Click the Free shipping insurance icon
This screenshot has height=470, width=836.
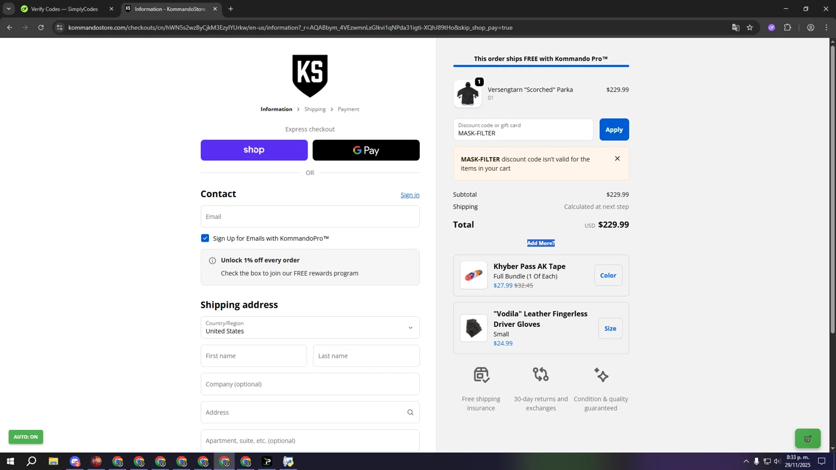click(481, 375)
